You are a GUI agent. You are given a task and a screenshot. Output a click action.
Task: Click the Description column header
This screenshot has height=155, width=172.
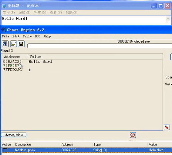click(x=23, y=145)
